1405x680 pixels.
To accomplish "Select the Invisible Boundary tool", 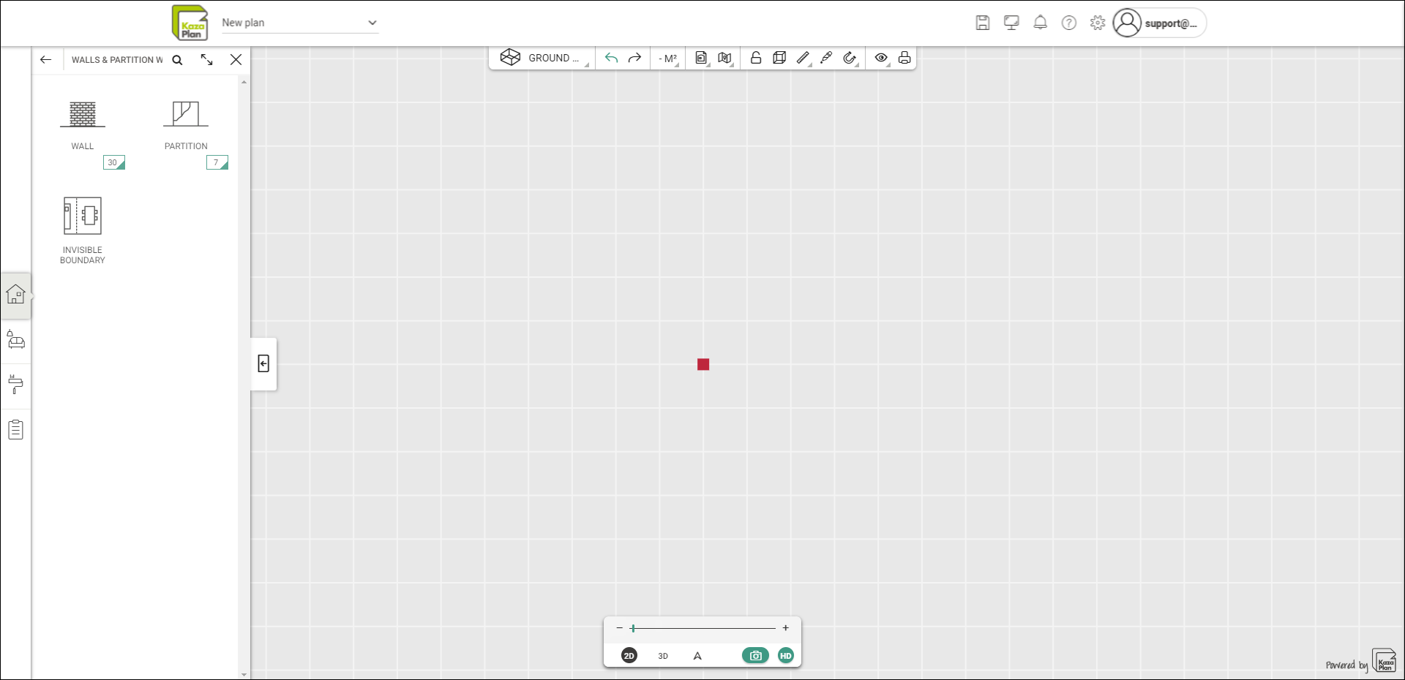I will tap(83, 230).
